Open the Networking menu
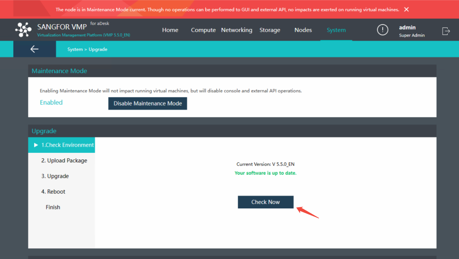Image resolution: width=459 pixels, height=259 pixels. pos(237,30)
